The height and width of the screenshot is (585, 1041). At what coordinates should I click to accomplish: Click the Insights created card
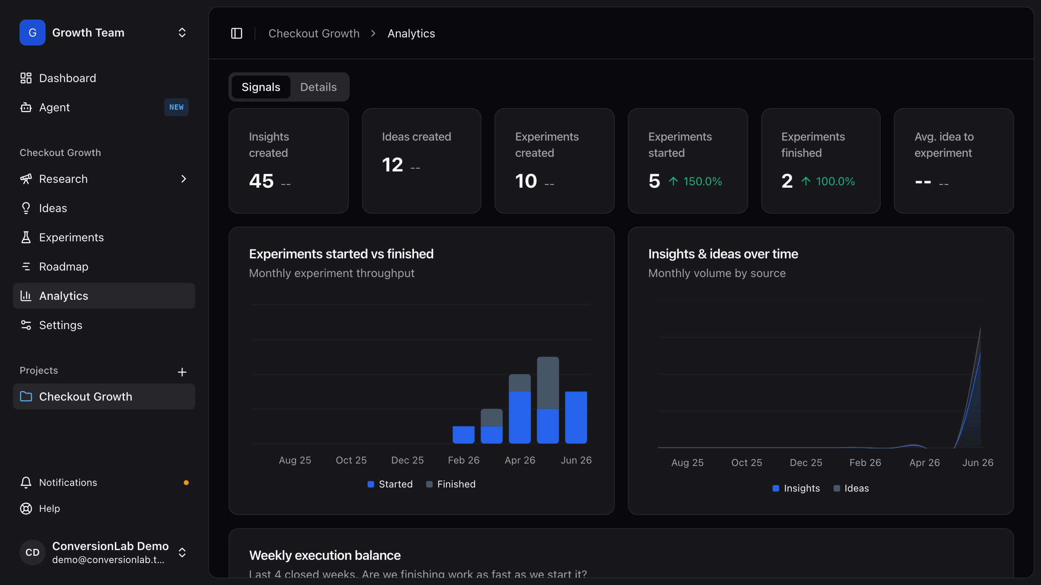[x=289, y=161]
